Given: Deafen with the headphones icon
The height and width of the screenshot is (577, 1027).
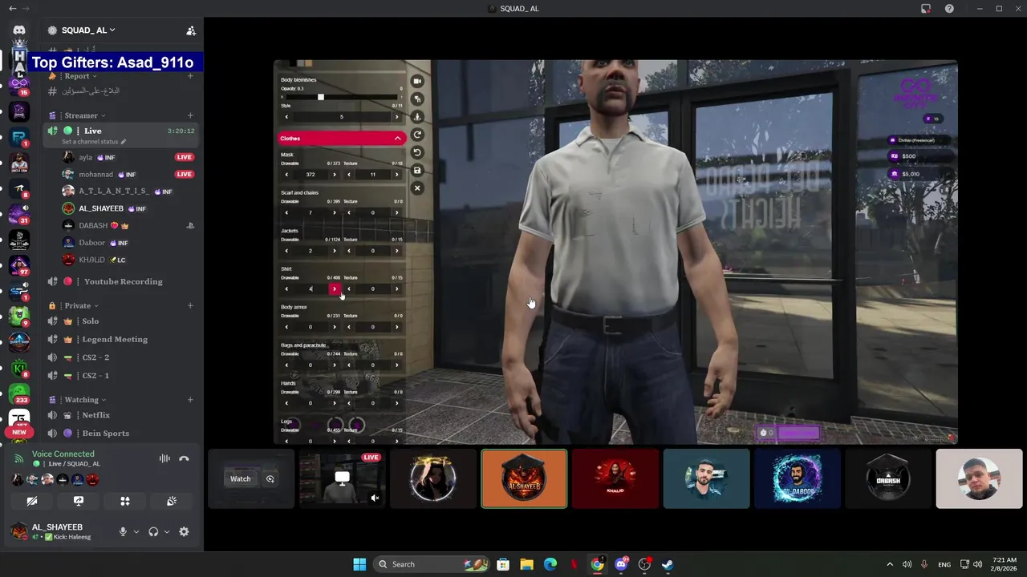Looking at the screenshot, I should pos(153,531).
